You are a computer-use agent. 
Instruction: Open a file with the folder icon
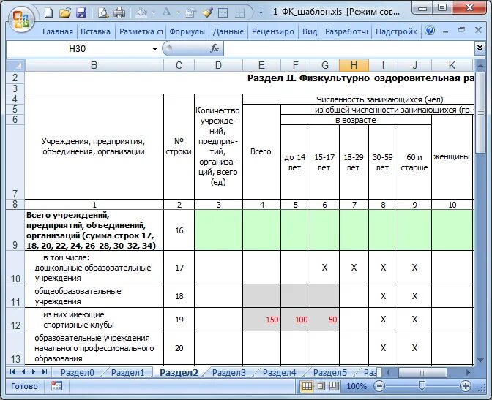tap(65, 12)
